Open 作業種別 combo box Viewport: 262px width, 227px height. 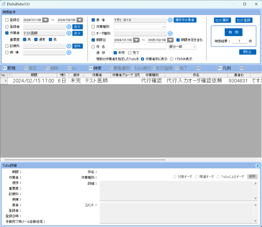(x=140, y=27)
